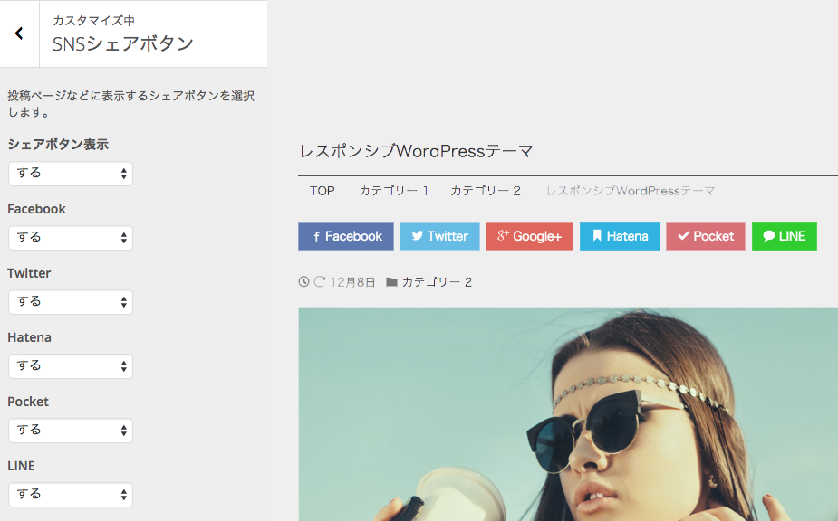Click the Hatena setting label in sidebar
Viewport: 838px width, 521px height.
coord(29,337)
